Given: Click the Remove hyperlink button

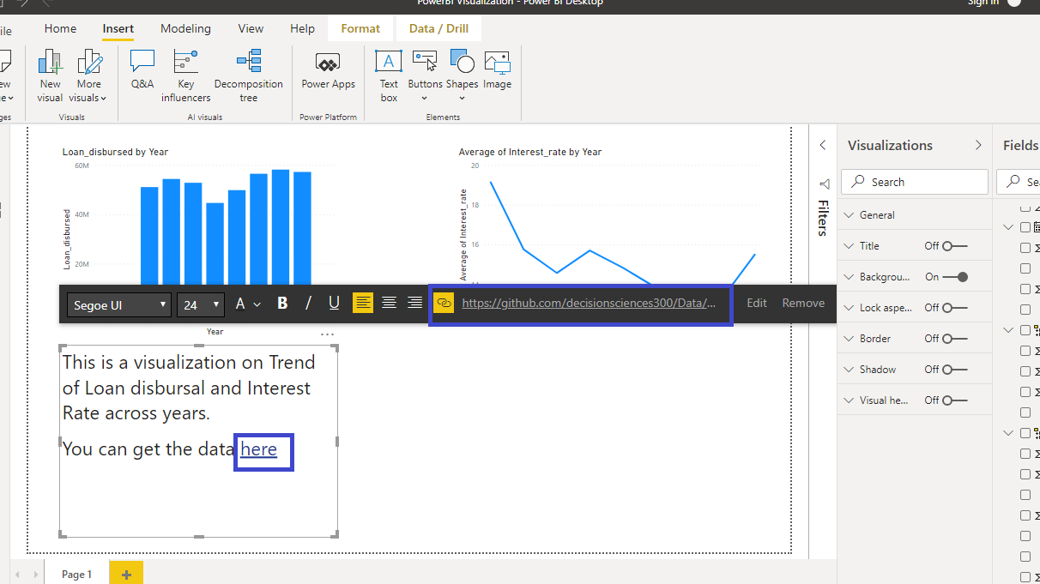Looking at the screenshot, I should coord(802,303).
